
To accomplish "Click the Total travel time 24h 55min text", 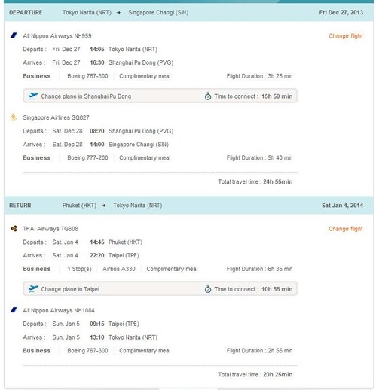I will click(255, 181).
